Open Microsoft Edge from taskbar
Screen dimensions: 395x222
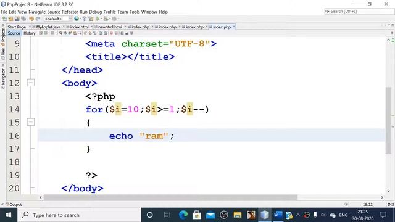[183, 215]
